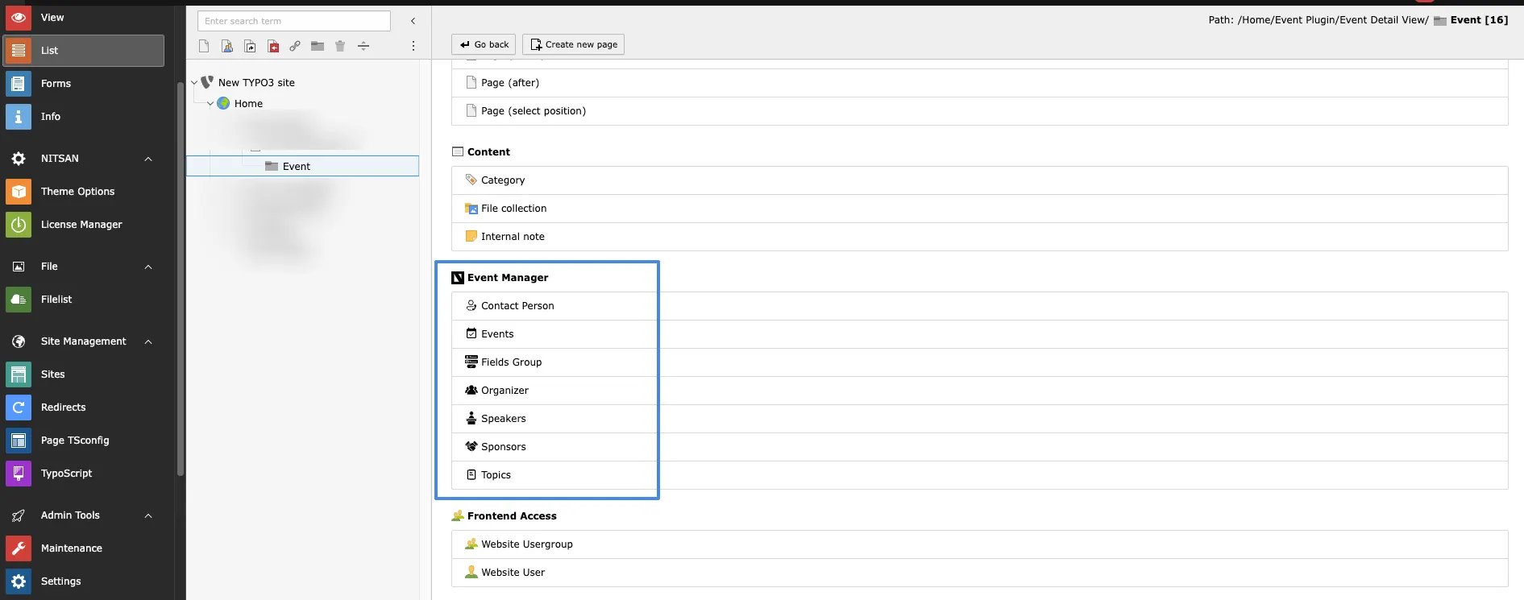Click Create new page button

[x=573, y=44]
